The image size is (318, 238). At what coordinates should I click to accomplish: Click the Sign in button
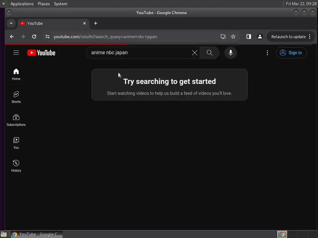[x=291, y=53]
